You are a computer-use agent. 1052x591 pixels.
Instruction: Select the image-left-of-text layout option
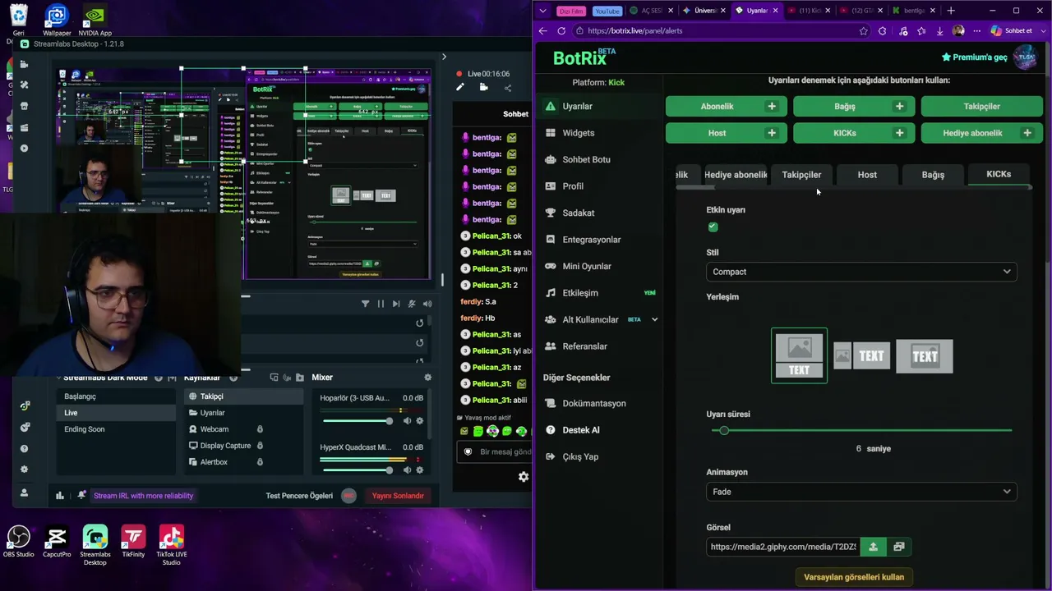click(861, 356)
